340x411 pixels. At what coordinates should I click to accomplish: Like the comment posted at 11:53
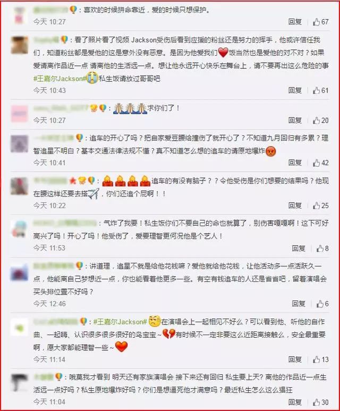[322, 248]
